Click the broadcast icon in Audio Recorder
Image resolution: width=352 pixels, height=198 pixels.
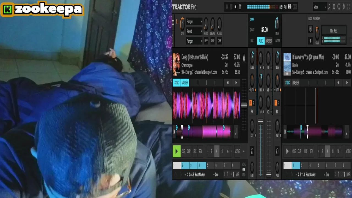point(310,29)
